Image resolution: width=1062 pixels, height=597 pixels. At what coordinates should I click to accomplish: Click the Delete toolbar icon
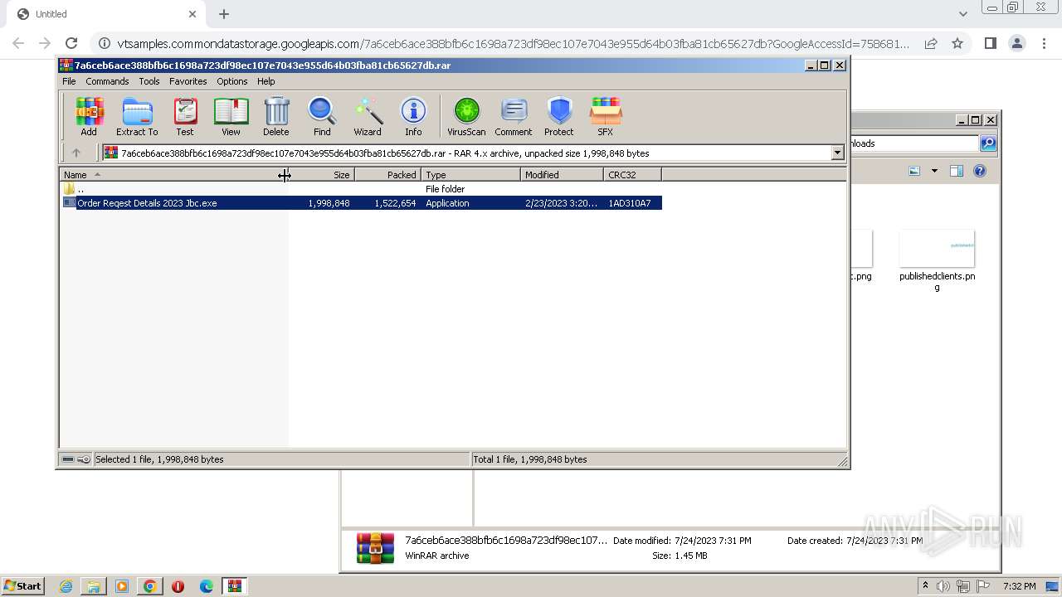tap(276, 116)
